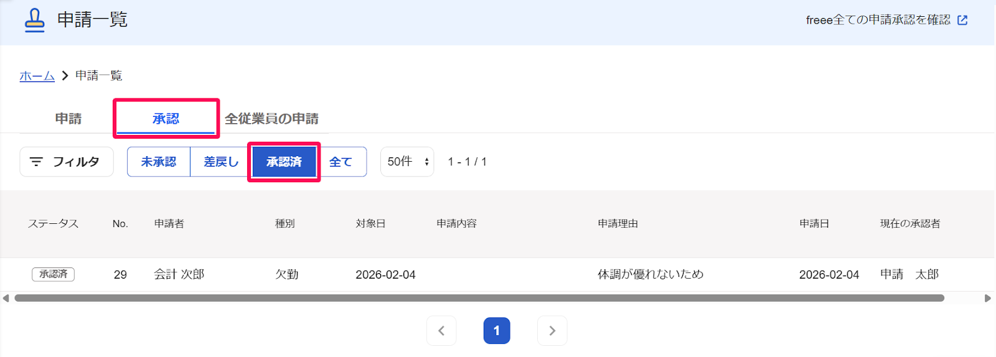
Task: Click approver name 申請 太郎
Action: (909, 274)
